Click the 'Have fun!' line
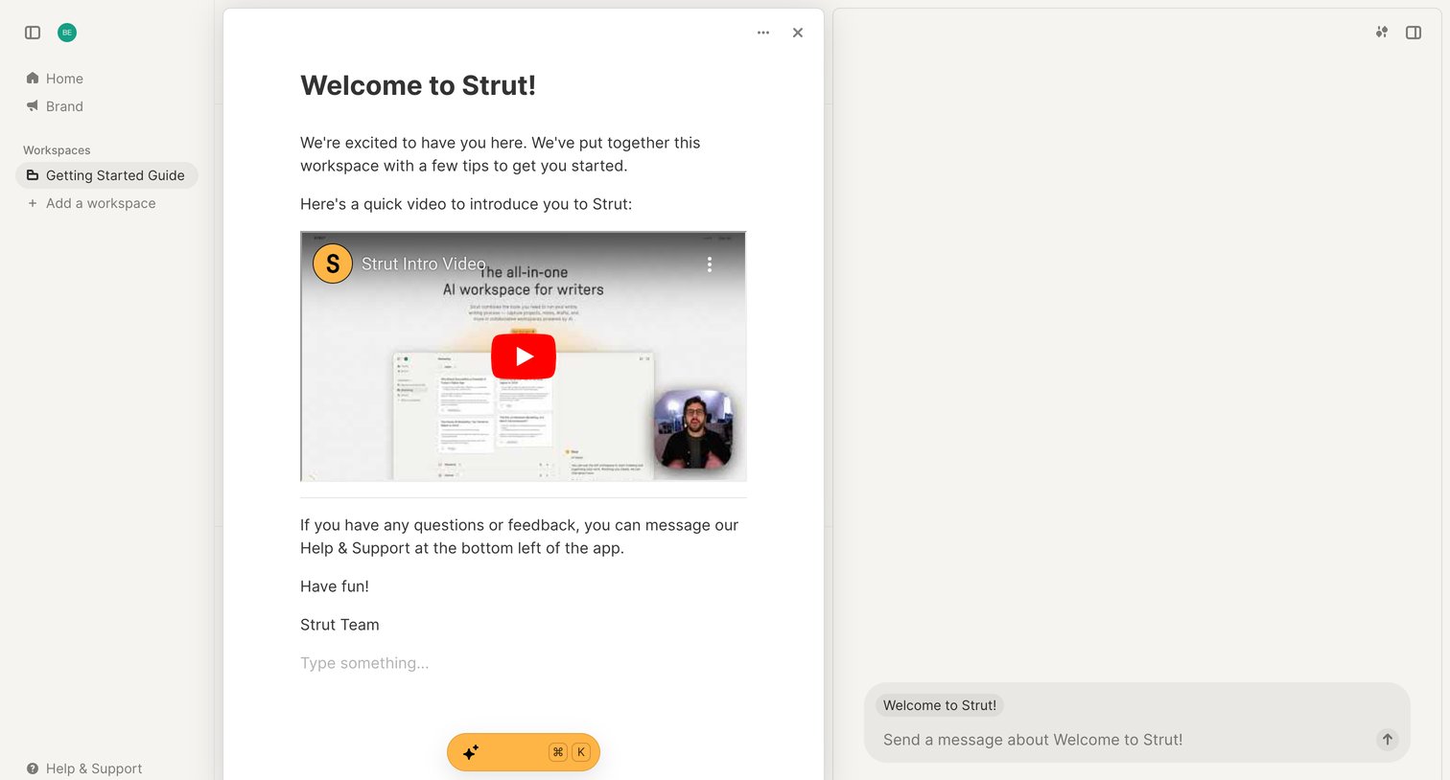 click(x=335, y=586)
